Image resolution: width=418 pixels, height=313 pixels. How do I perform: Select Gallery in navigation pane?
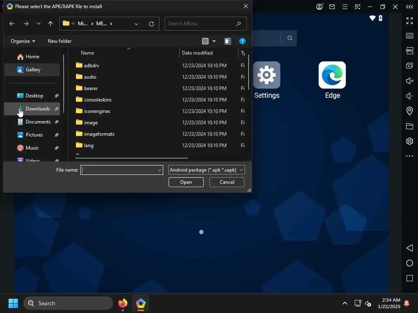pyautogui.click(x=32, y=69)
